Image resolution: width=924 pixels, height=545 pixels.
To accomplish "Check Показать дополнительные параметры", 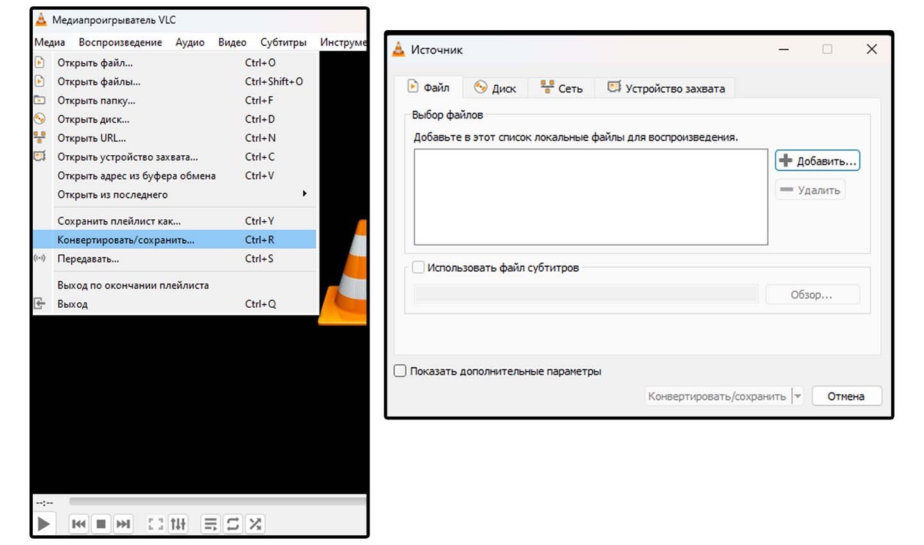I will pyautogui.click(x=400, y=371).
